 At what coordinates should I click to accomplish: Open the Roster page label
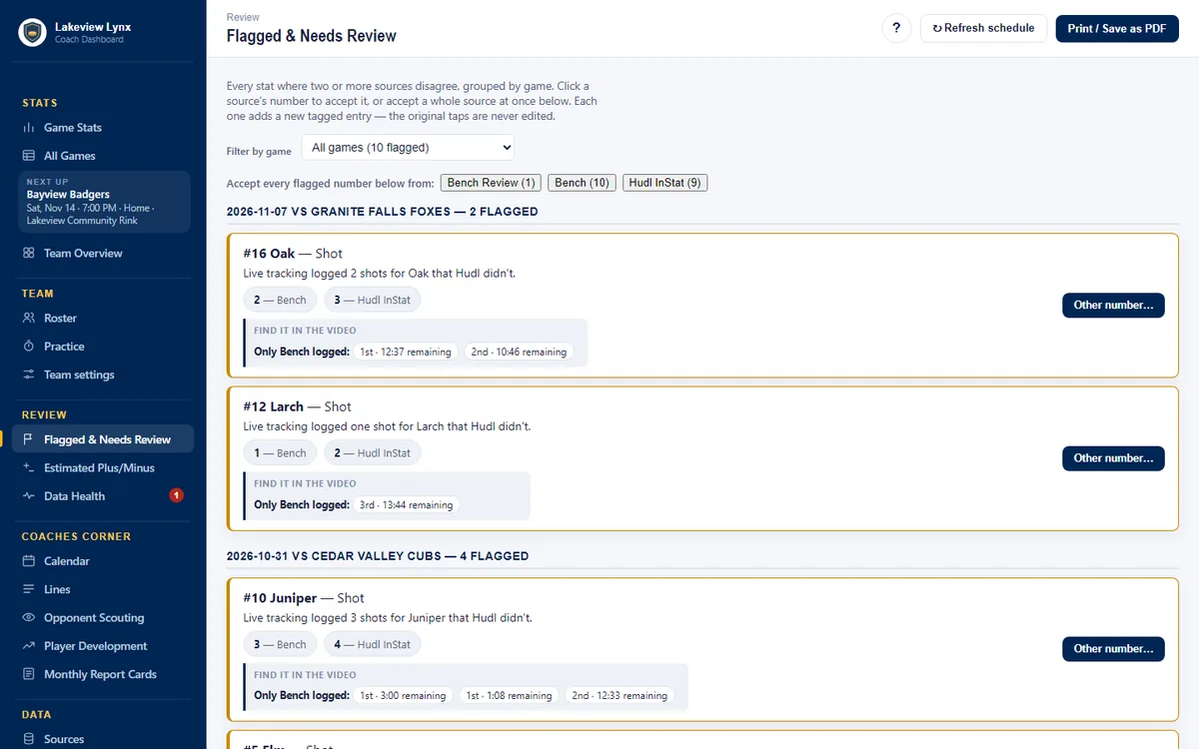point(60,319)
